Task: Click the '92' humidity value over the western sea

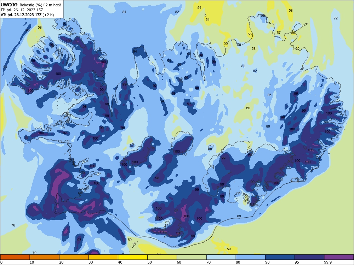Action: coord(5,67)
